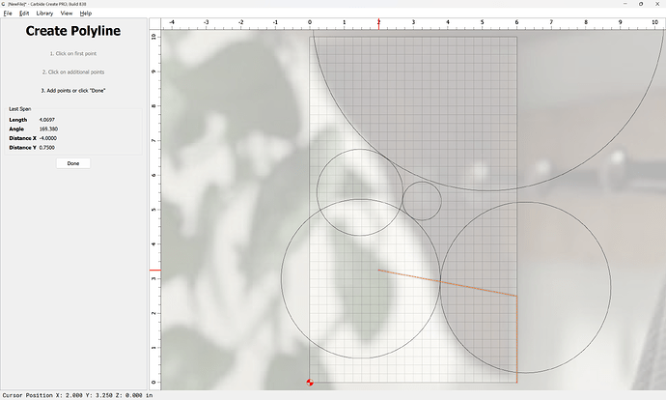Click the orange cursor marker on left ruler

tap(153, 271)
